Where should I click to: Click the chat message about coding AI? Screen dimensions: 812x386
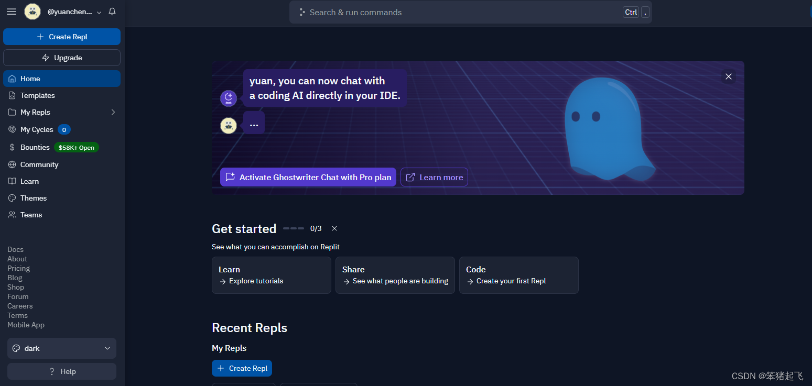coord(325,88)
